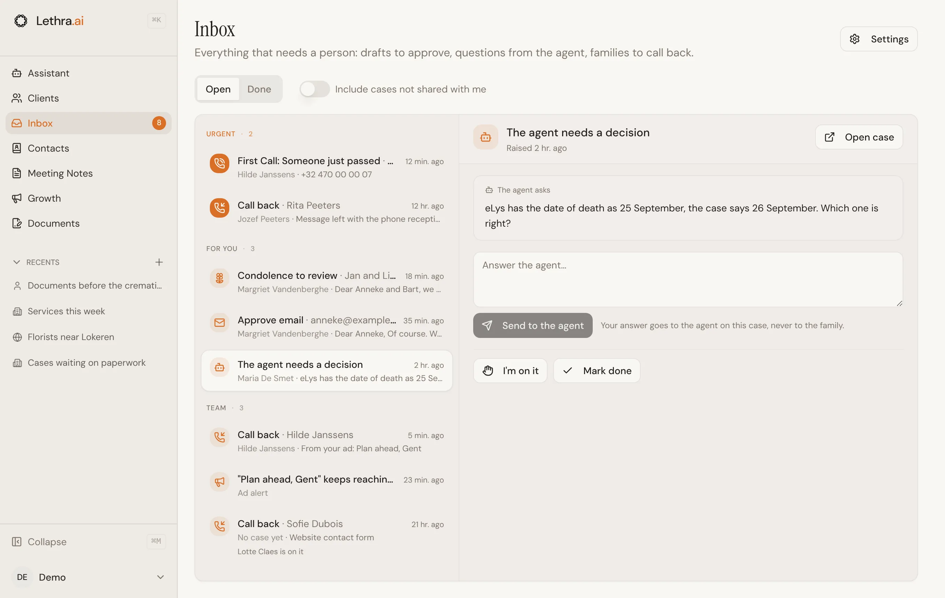The width and height of the screenshot is (945, 598).
Task: Click the plus icon next to Recents
Action: tap(159, 262)
